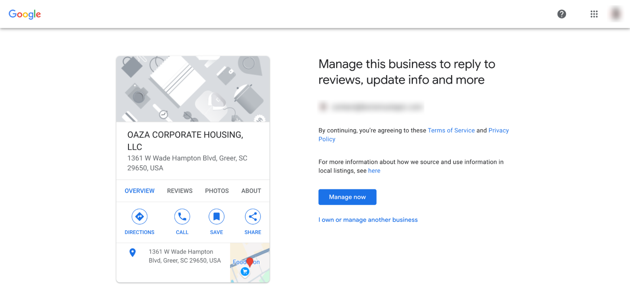View the About tab
Screen dimensions: 630x306
(x=251, y=191)
